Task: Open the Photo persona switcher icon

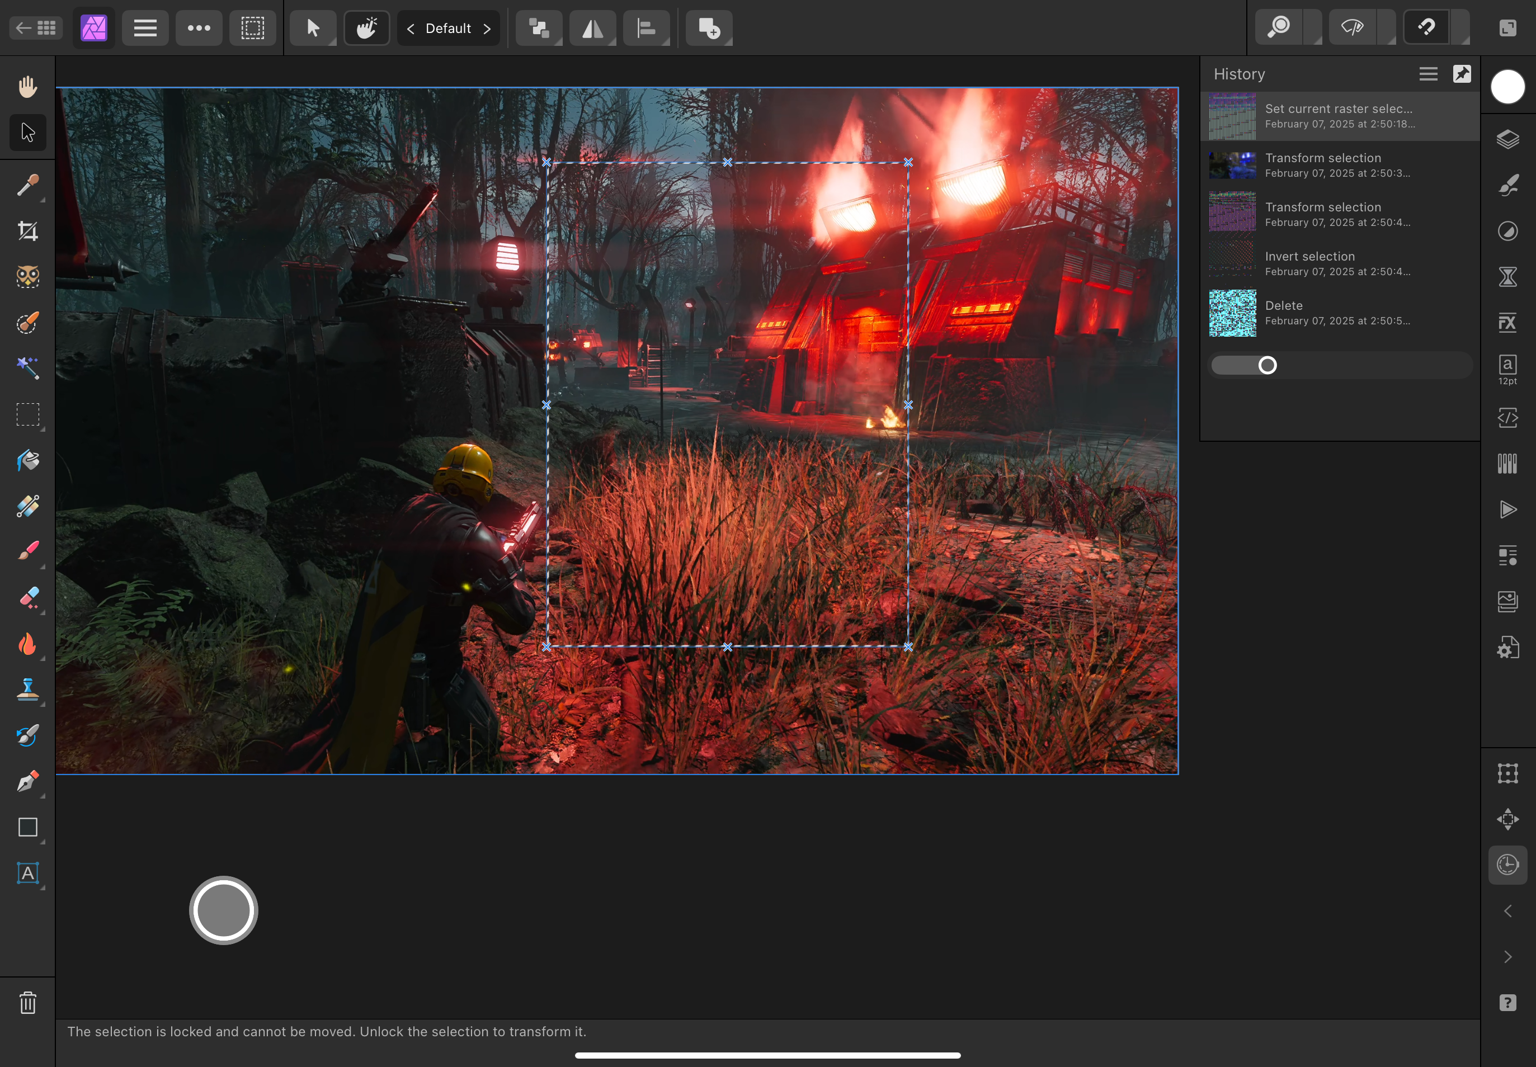Action: [93, 28]
